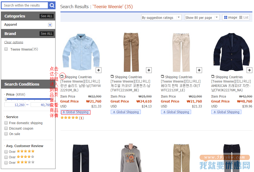
Task: Open basic pintuck cotton pants title
Action: coord(181,86)
